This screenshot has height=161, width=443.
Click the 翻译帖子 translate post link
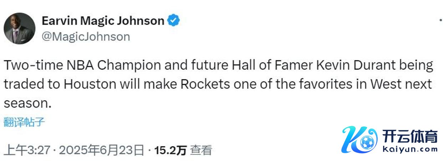click(24, 122)
